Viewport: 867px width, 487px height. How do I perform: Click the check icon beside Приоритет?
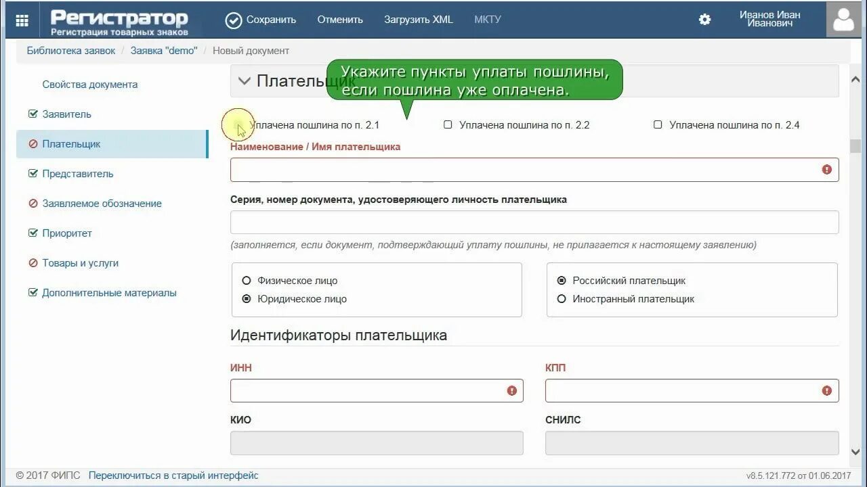pos(33,233)
